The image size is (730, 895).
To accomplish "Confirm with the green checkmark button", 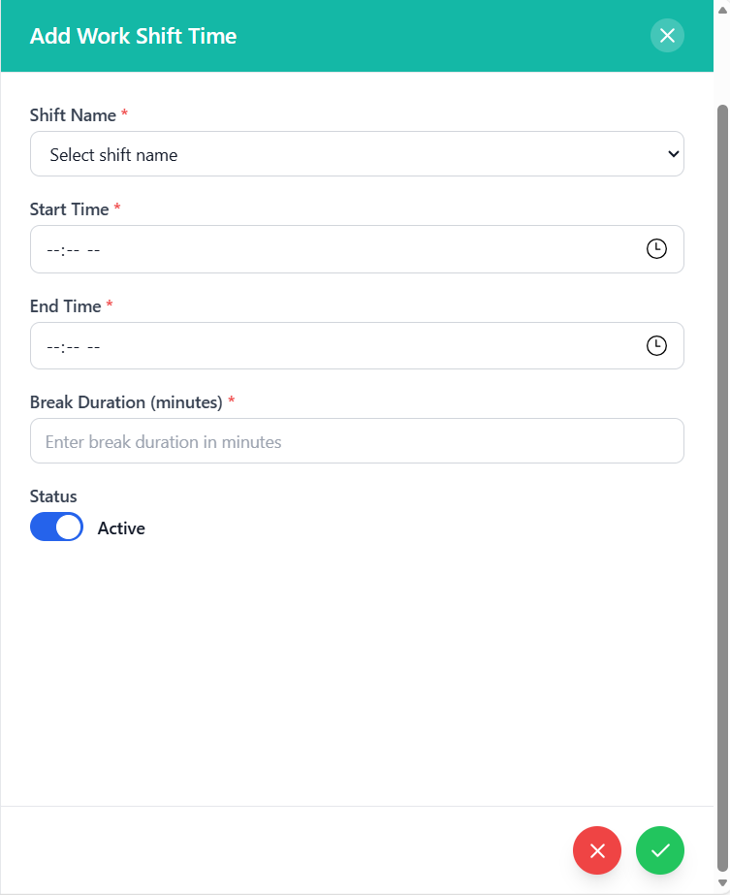I will pos(660,850).
